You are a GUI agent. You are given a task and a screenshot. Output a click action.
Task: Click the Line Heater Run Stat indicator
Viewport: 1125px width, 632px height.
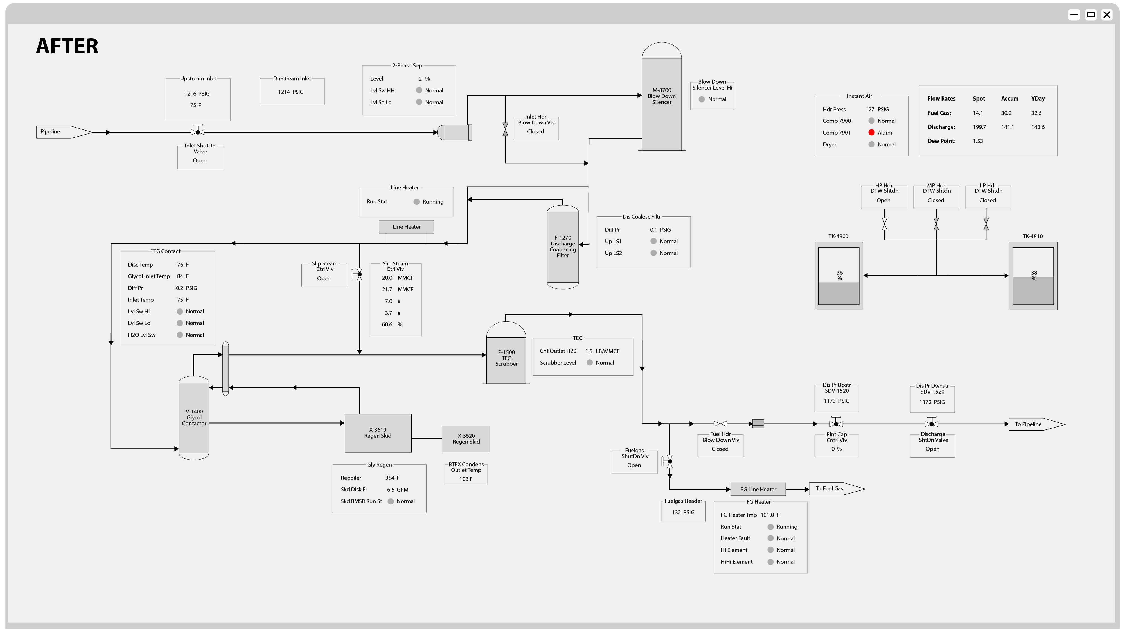417,202
